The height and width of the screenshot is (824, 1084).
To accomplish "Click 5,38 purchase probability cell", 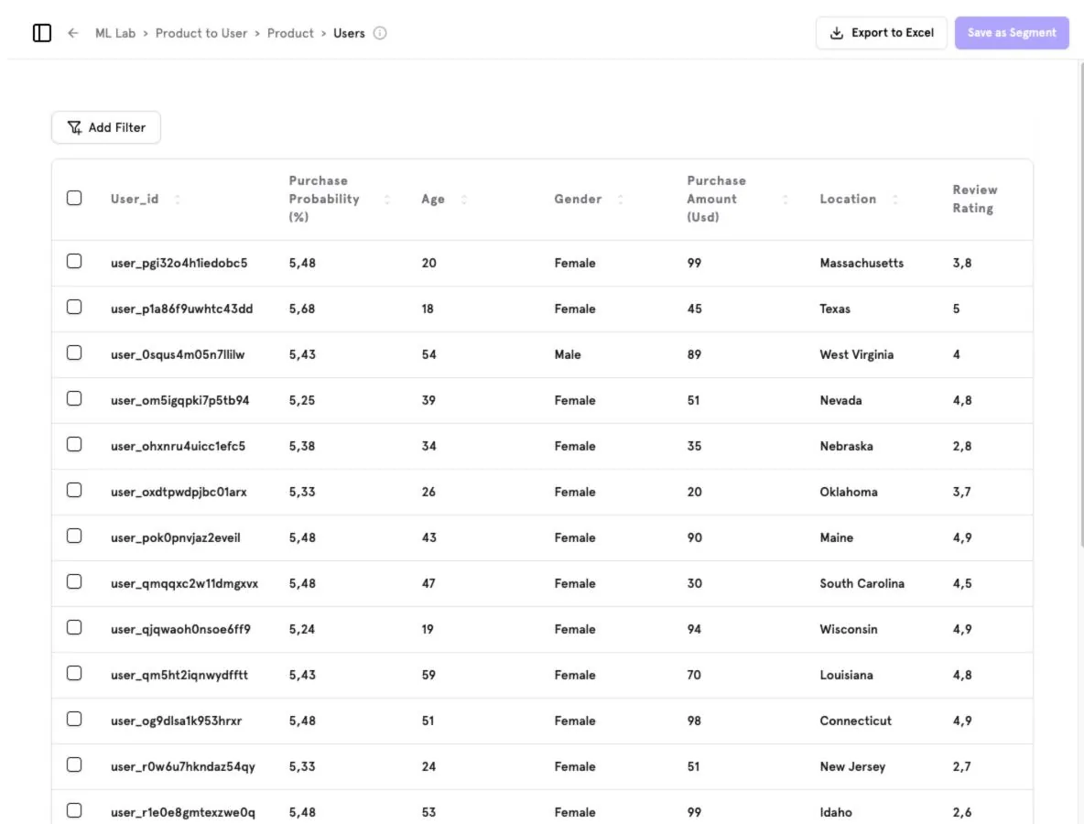I will click(302, 446).
